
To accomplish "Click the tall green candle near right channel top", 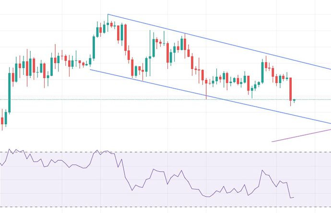I will click(x=263, y=71).
